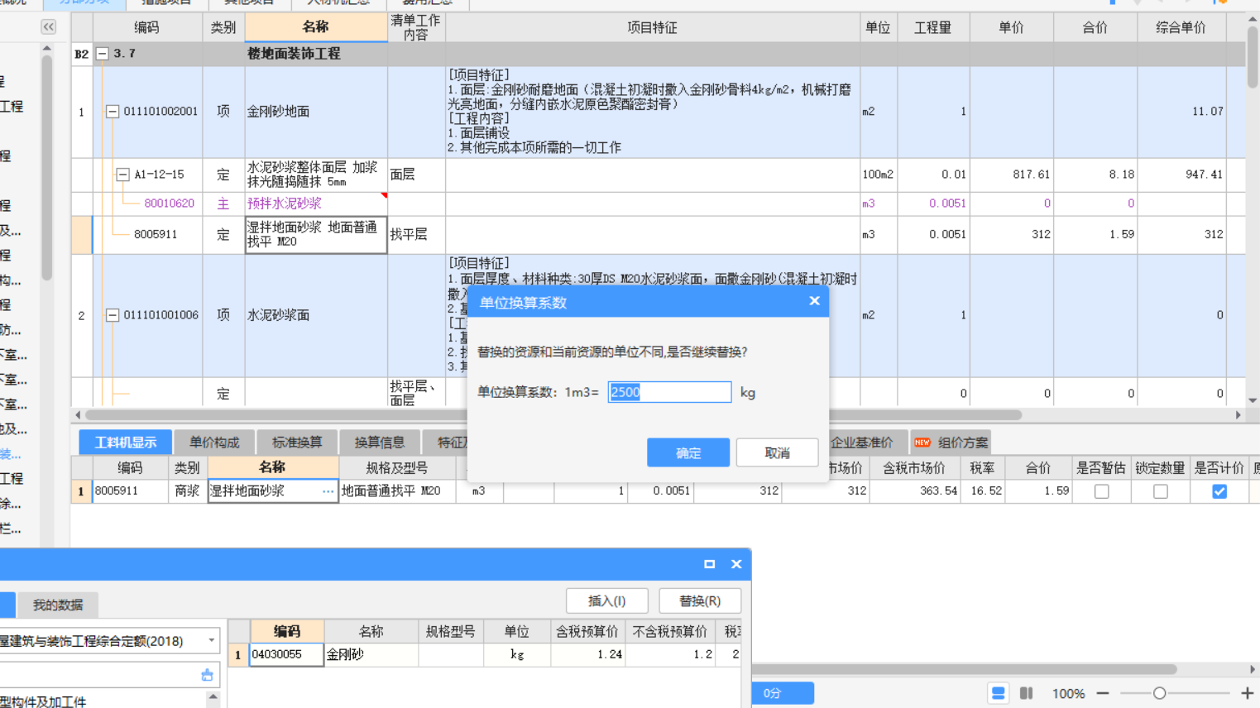The width and height of the screenshot is (1260, 708).
Task: Confirm the conversion with 确定 button
Action: click(688, 452)
